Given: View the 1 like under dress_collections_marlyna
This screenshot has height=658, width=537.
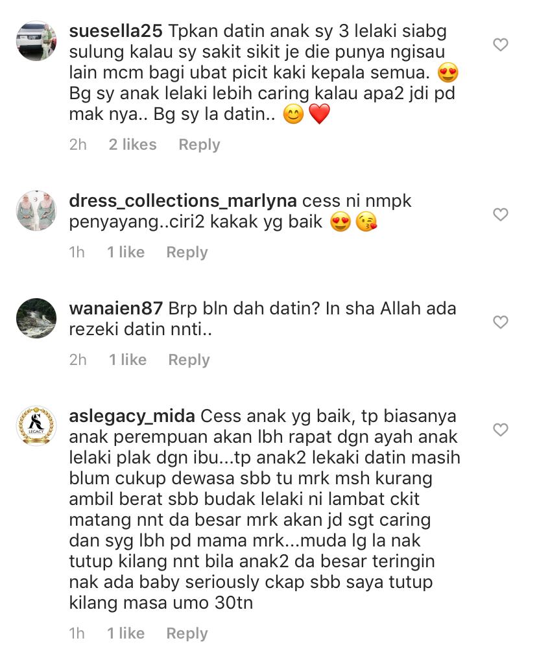Looking at the screenshot, I should (126, 252).
